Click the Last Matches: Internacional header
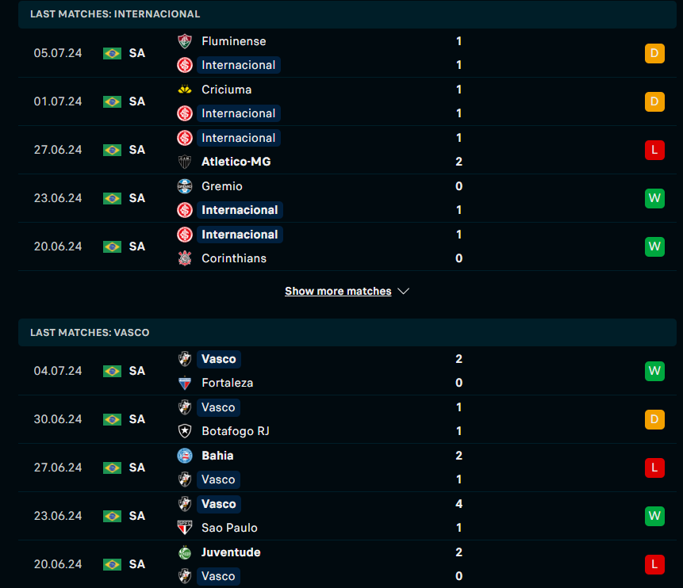The image size is (683, 588). point(347,14)
